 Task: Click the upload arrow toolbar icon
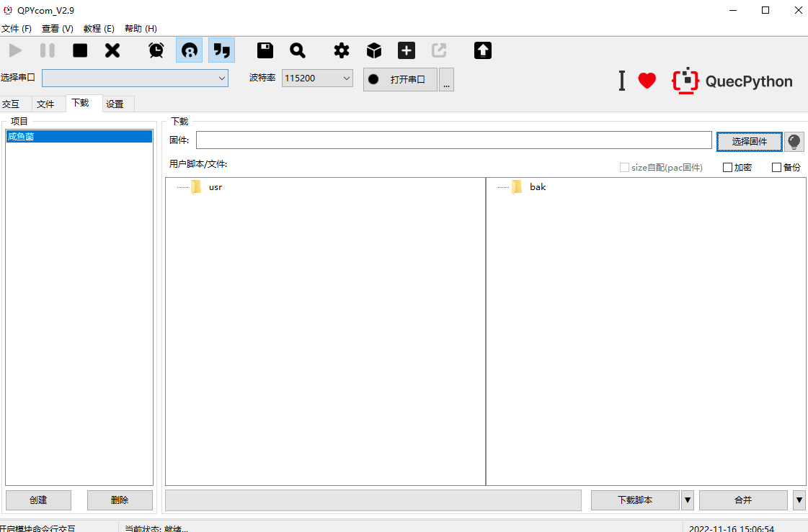click(x=483, y=50)
